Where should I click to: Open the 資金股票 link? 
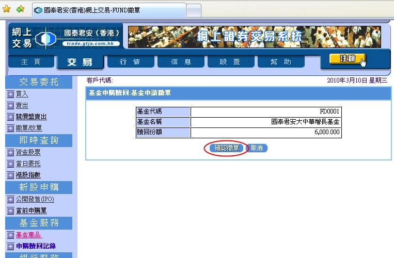(28, 152)
